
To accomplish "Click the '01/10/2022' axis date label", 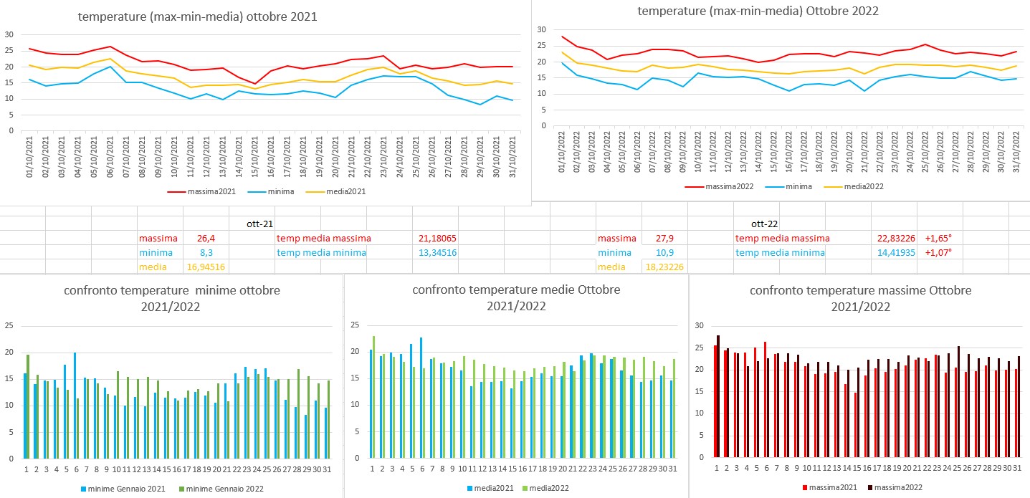I will [563, 151].
